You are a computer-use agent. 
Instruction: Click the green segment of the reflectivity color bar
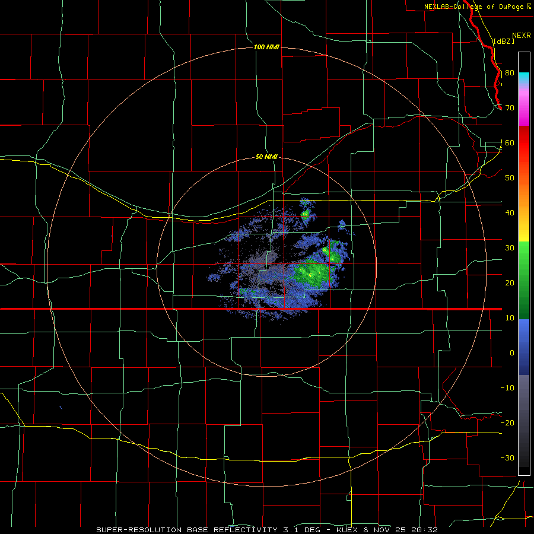tap(524, 280)
